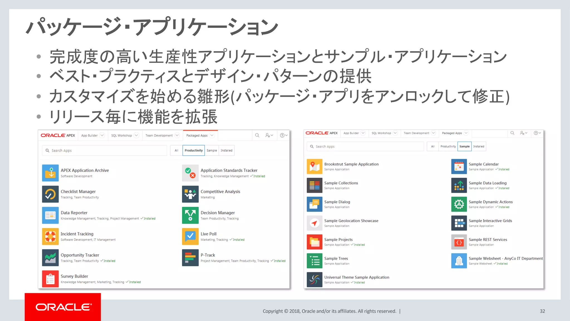Select the All filter in right window
Viewport: 570px width, 321px height.
point(433,146)
